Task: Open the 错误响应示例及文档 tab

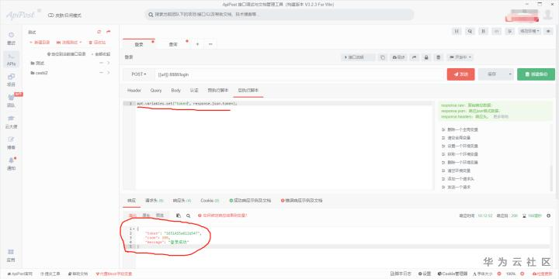Action: [301, 201]
